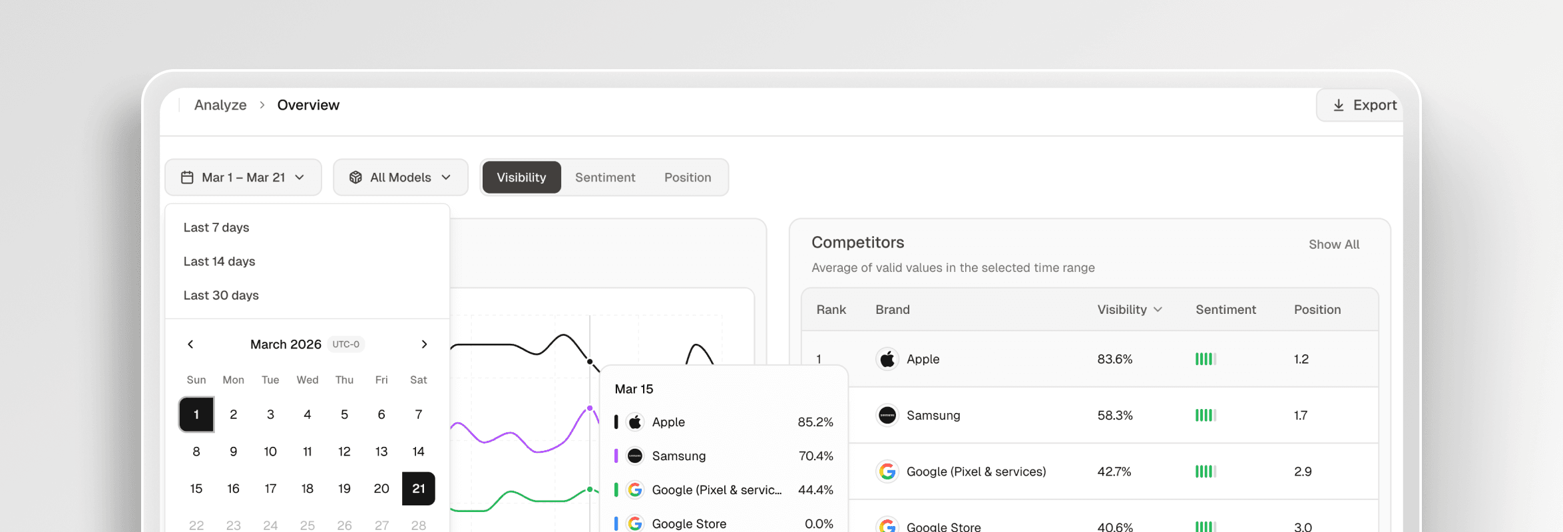The height and width of the screenshot is (532, 1563).
Task: Click the Export download icon
Action: pos(1338,105)
